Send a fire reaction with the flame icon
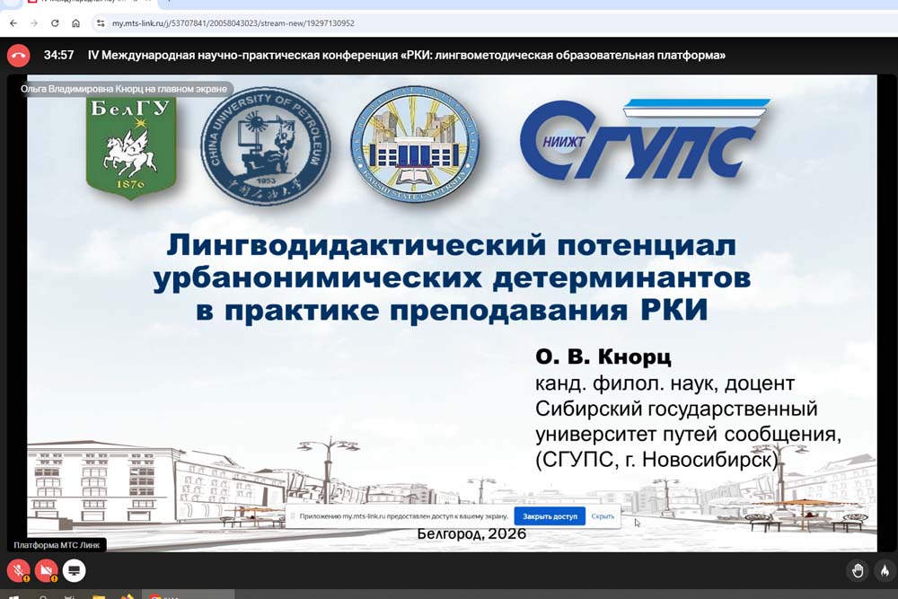The height and width of the screenshot is (599, 898). [x=885, y=570]
